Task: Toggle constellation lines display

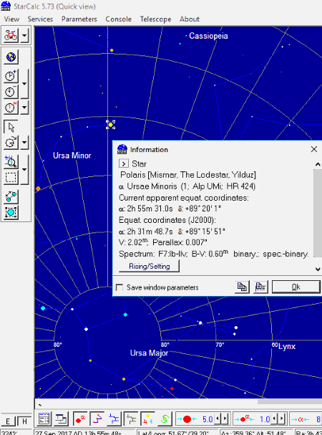Action: 97,419
